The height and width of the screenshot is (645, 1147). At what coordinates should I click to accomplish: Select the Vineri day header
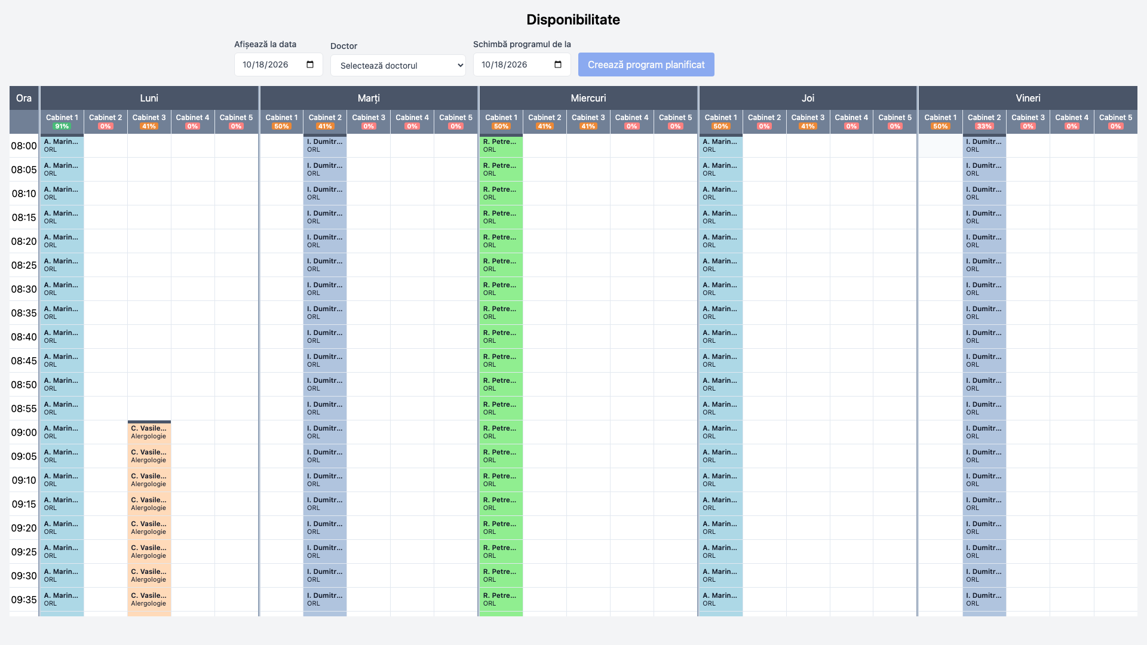pyautogui.click(x=1028, y=98)
